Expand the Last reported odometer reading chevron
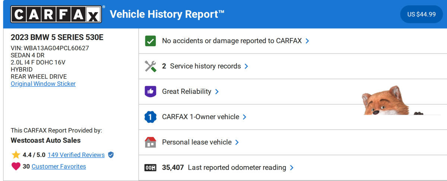The width and height of the screenshot is (447, 181). point(292,168)
